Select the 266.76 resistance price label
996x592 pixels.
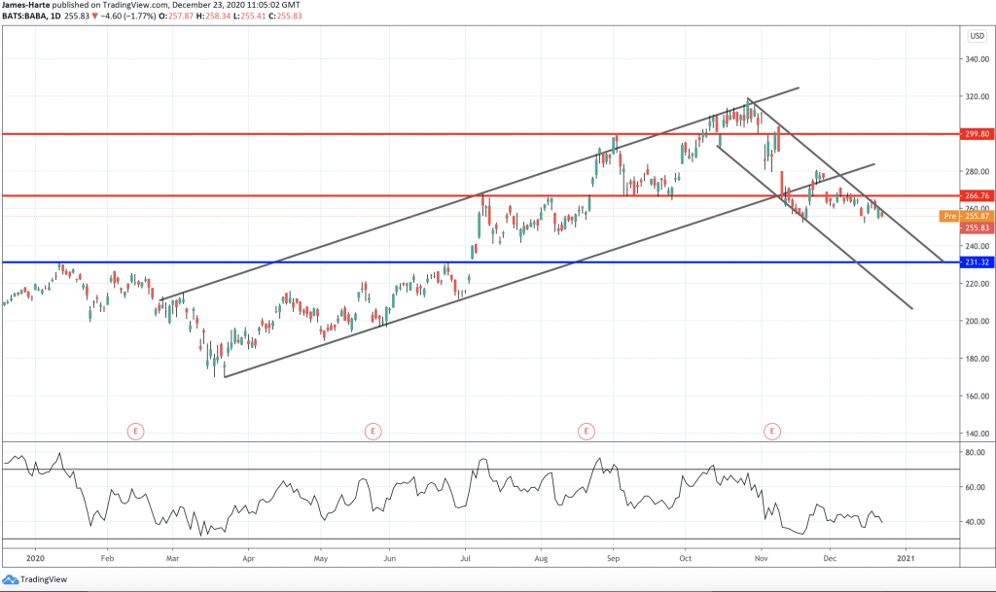pos(976,195)
